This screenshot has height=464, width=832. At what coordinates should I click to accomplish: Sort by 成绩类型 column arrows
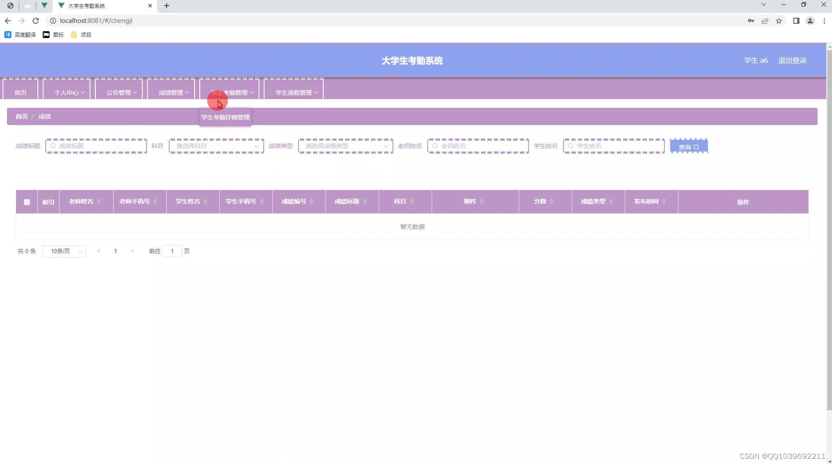pyautogui.click(x=611, y=201)
